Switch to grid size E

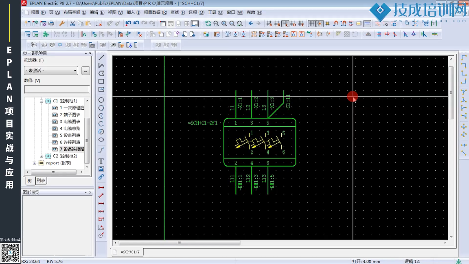[x=301, y=23]
